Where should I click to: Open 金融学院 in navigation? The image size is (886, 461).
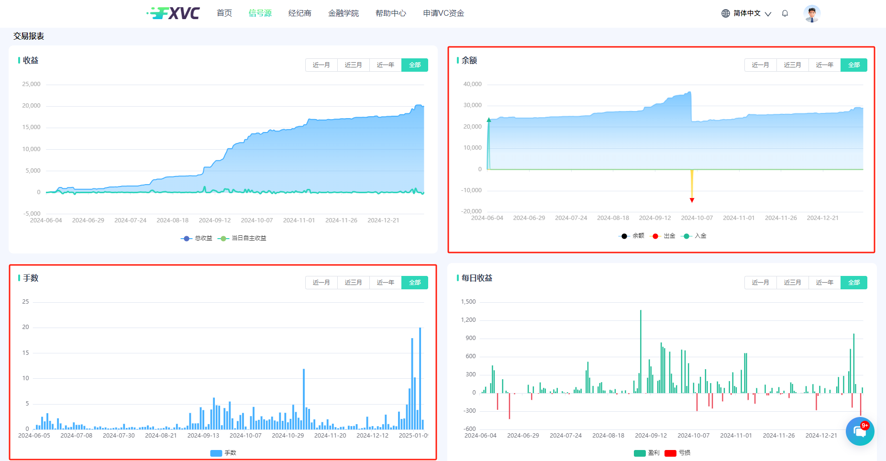(x=343, y=13)
